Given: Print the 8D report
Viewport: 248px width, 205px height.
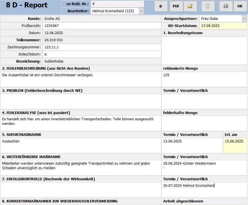Looking at the screenshot, I should click(x=226, y=6).
